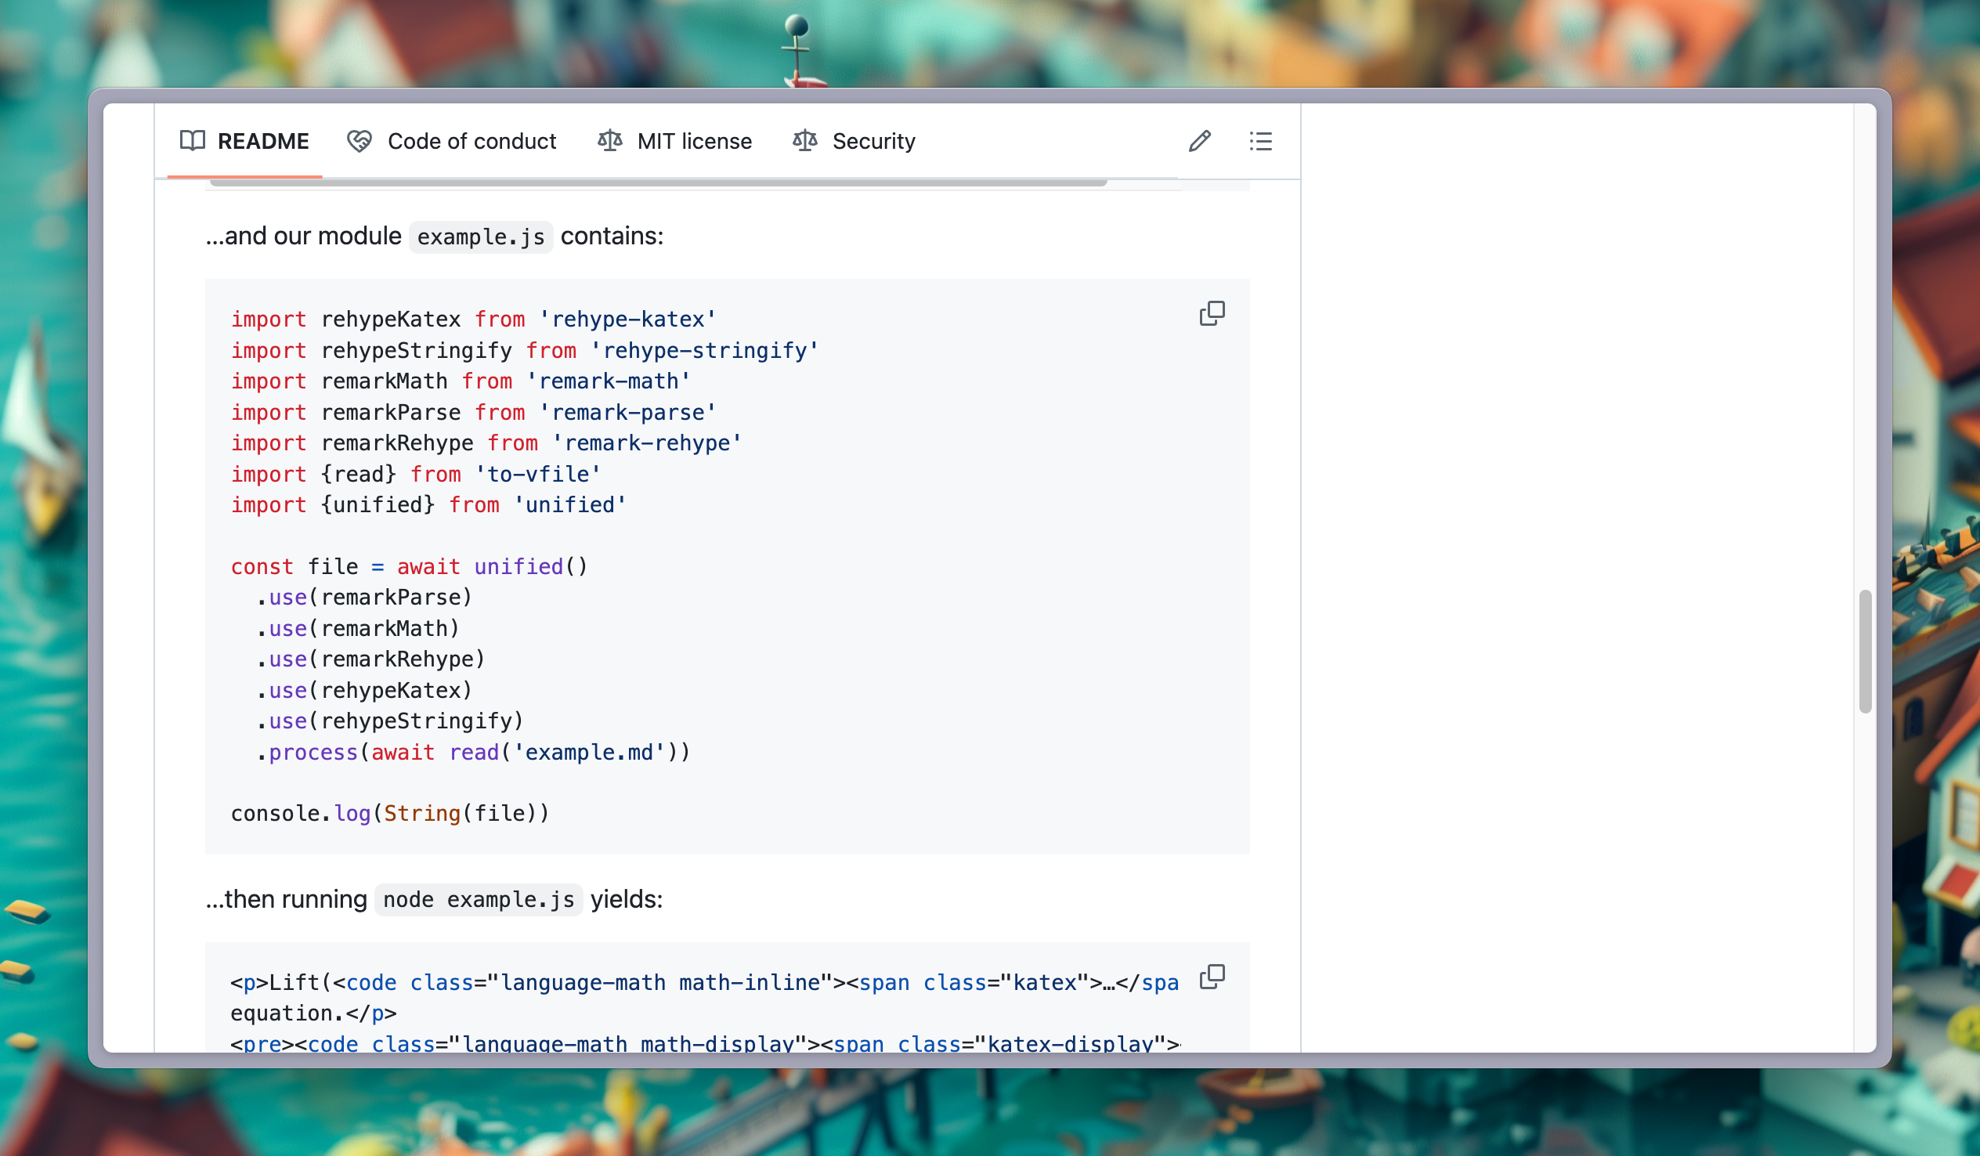This screenshot has height=1156, width=1980.
Task: Open the Security tab
Action: pos(854,142)
